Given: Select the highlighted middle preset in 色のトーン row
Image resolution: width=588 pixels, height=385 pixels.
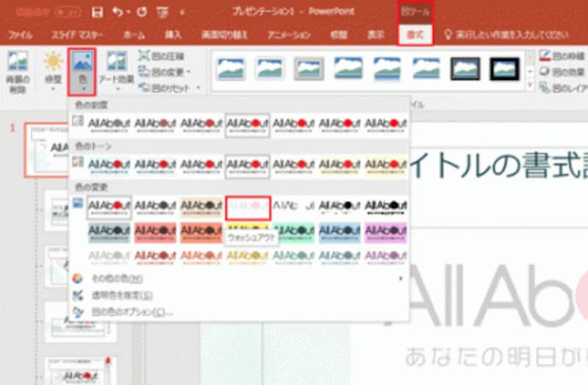Looking at the screenshot, I should click(x=248, y=166).
